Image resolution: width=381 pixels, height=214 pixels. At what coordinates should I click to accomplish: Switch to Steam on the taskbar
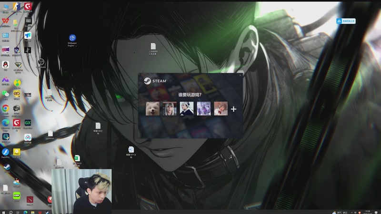(x=47, y=212)
